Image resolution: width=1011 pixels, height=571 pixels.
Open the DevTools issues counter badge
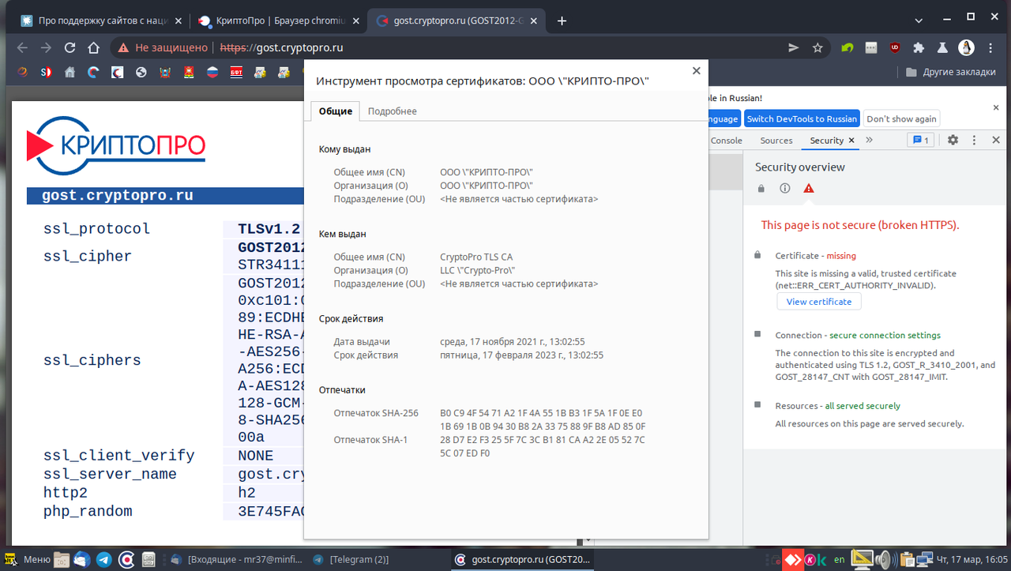(922, 140)
